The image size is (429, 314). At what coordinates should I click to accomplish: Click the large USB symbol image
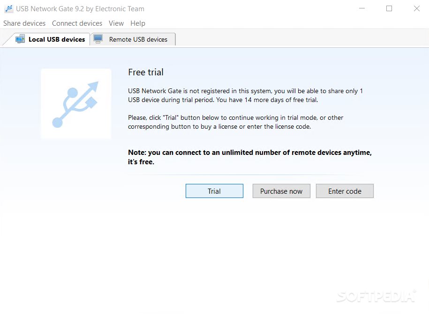click(x=76, y=104)
